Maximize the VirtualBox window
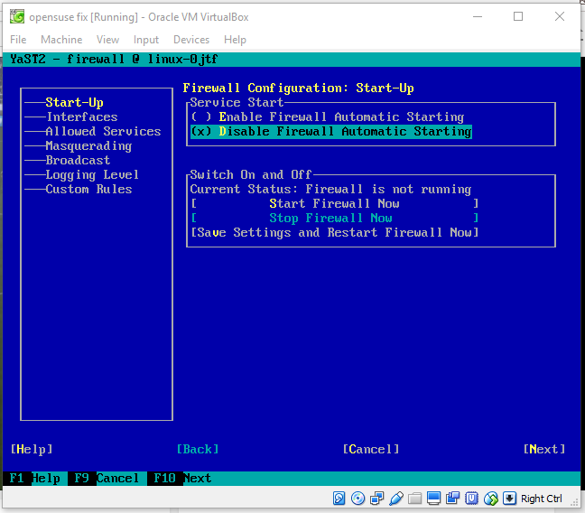585x513 pixels. point(518,16)
